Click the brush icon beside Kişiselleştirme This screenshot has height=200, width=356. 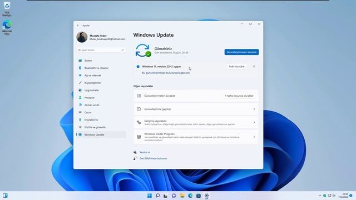click(80, 83)
